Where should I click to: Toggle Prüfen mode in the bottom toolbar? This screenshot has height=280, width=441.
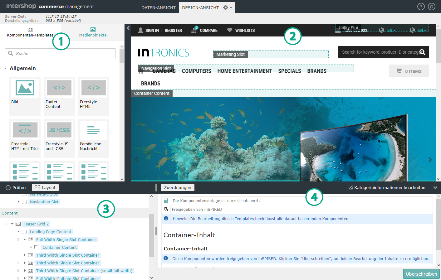(16, 187)
